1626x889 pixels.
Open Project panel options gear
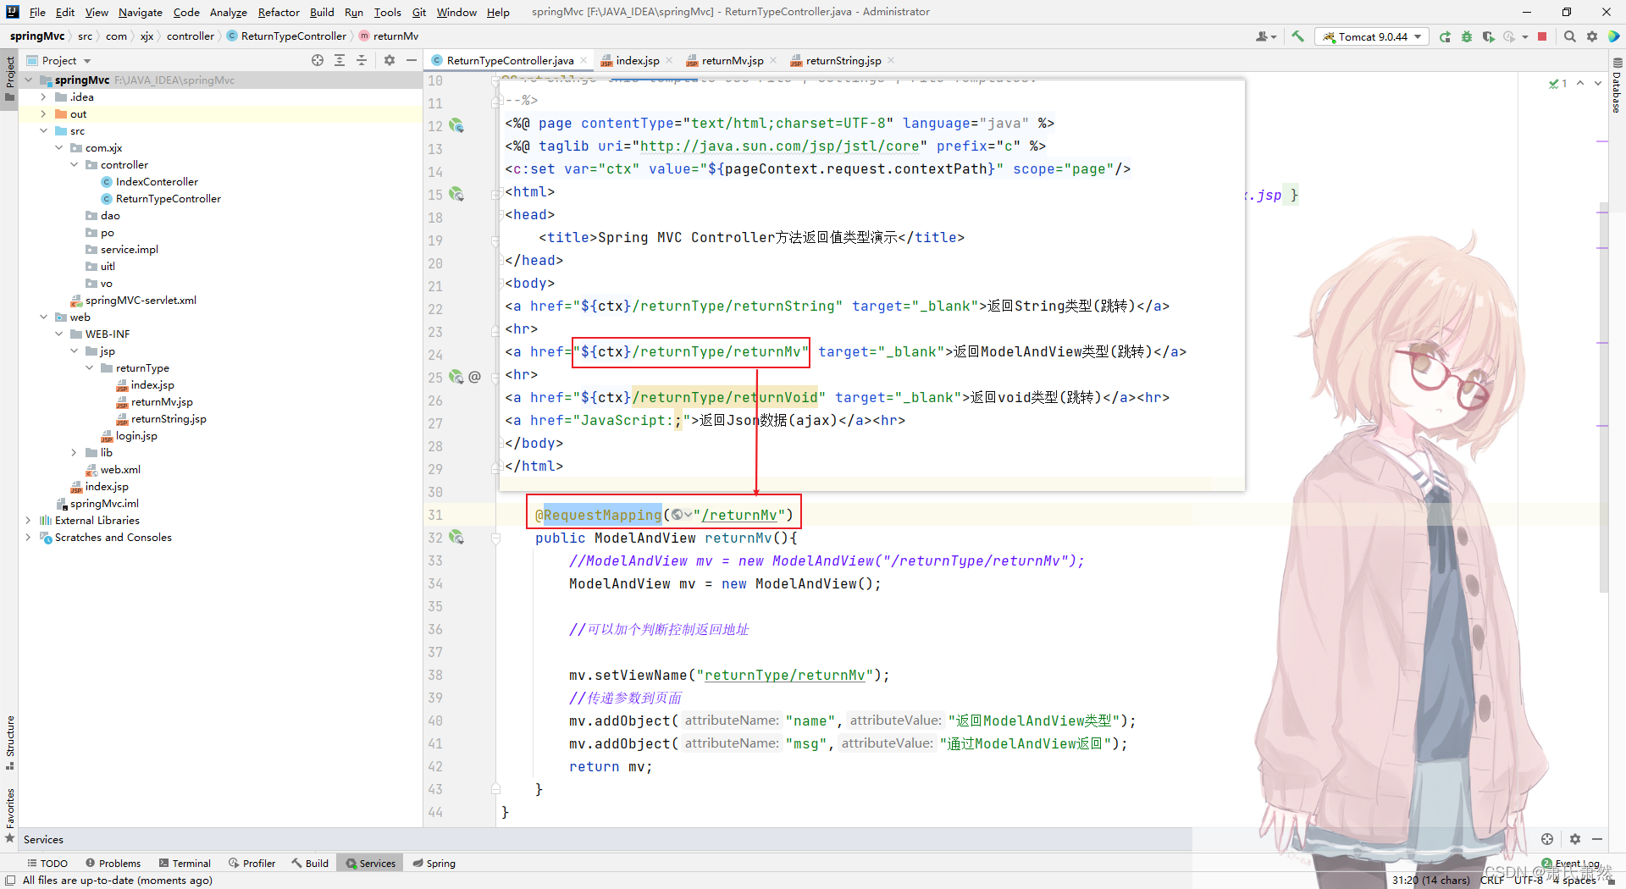click(x=390, y=60)
